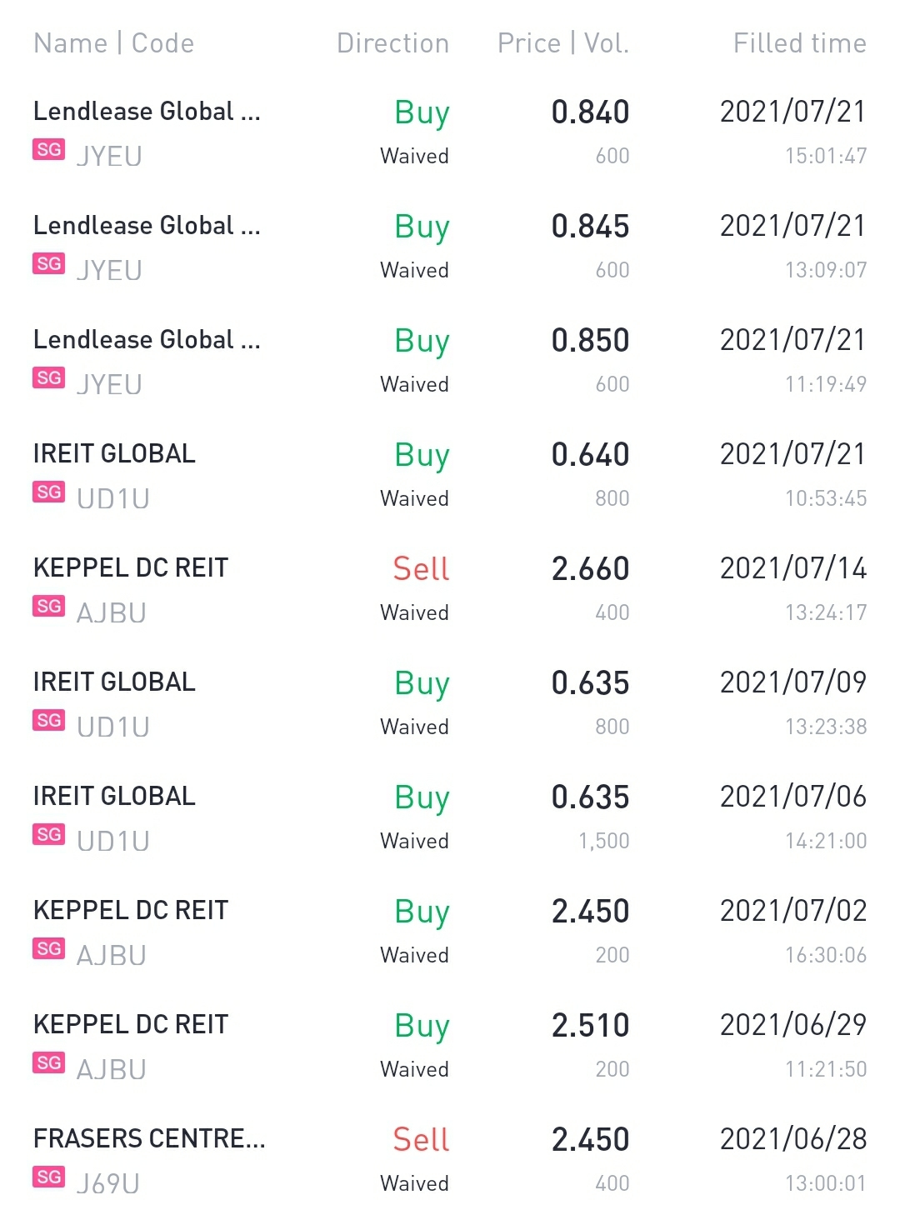Screen dimensions: 900x1215
Task: Tap the Waived label under Frasers Sell
Action: [x=414, y=1183]
